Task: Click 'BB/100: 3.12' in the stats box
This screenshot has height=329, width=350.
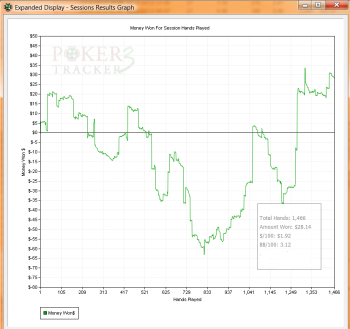Action: coord(275,244)
